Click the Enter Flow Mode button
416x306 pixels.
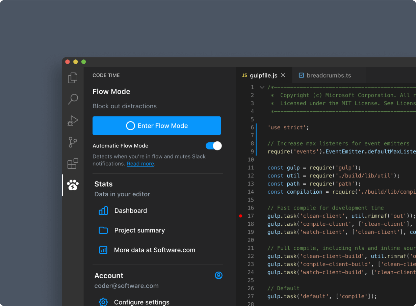[x=156, y=126]
